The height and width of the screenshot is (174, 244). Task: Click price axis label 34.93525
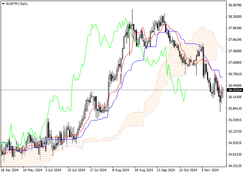click(x=235, y=143)
